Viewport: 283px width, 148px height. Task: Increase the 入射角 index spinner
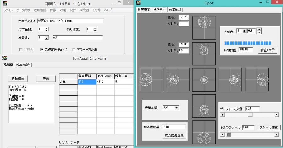click(x=244, y=30)
